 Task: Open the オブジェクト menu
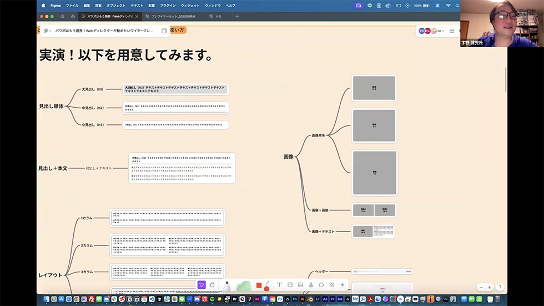pyautogui.click(x=116, y=6)
